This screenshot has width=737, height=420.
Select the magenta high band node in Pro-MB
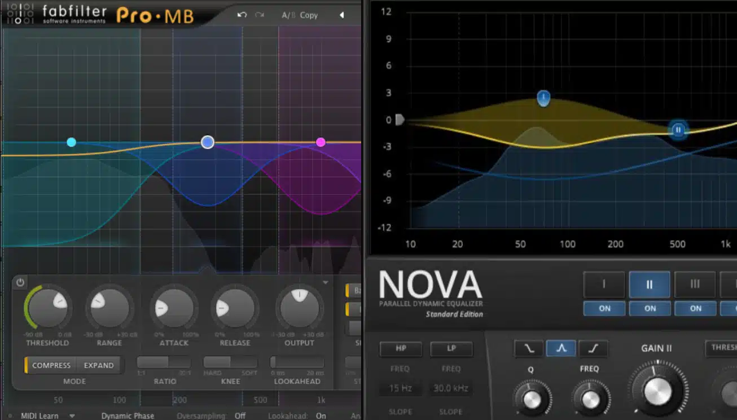tap(321, 142)
